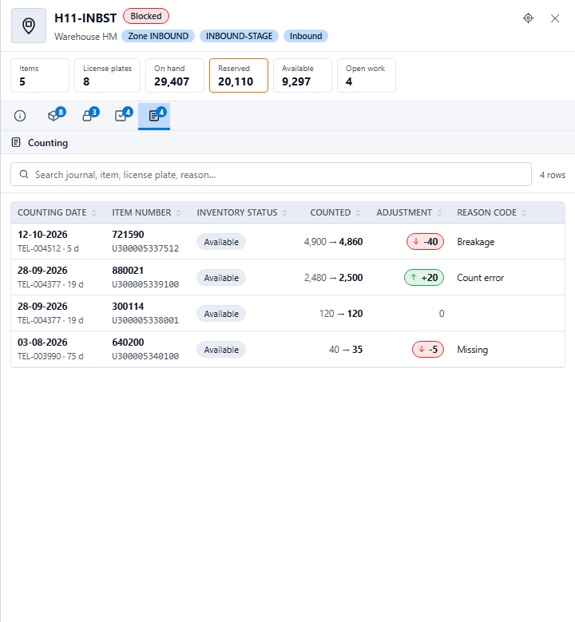
Task: Sort by the ADJUSTMENT column
Action: (409, 212)
